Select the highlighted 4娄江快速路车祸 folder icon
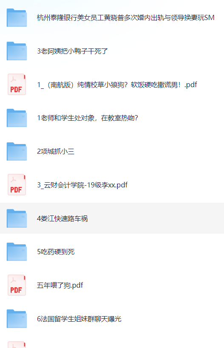Viewport: 224px width, 348px height. point(17,218)
